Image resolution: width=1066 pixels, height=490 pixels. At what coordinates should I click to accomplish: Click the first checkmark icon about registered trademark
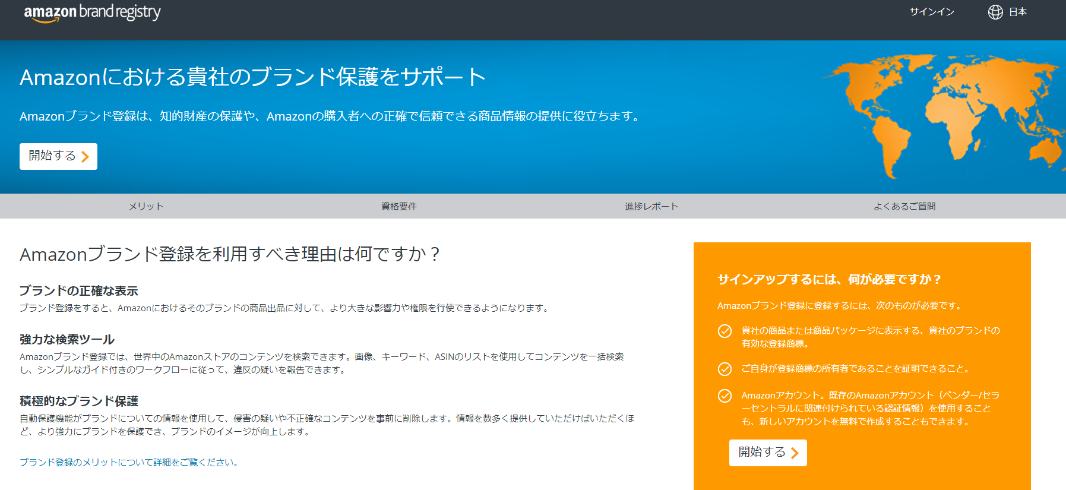(x=725, y=331)
